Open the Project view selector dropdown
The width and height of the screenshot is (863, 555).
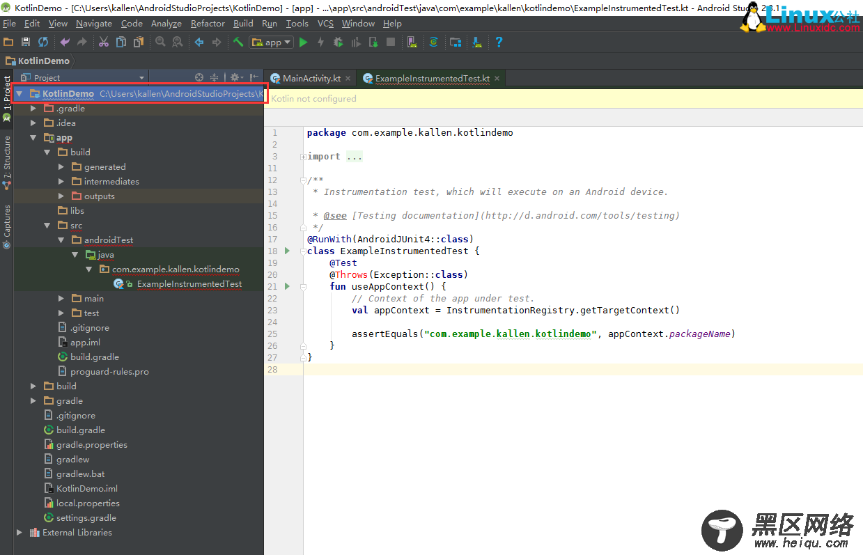82,77
